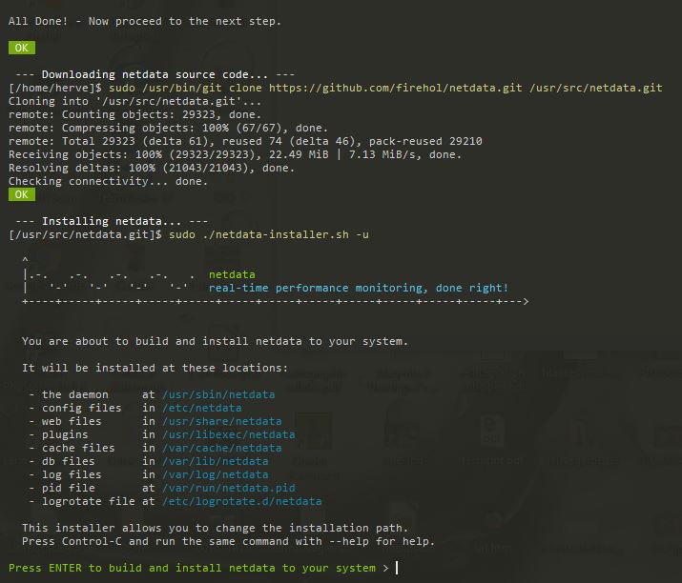
Task: Click the /usr/sbin/netdata daemon path
Action: pos(218,394)
